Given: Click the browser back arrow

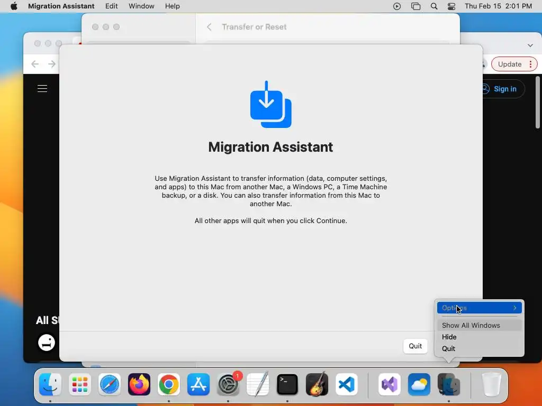Looking at the screenshot, I should pyautogui.click(x=35, y=64).
